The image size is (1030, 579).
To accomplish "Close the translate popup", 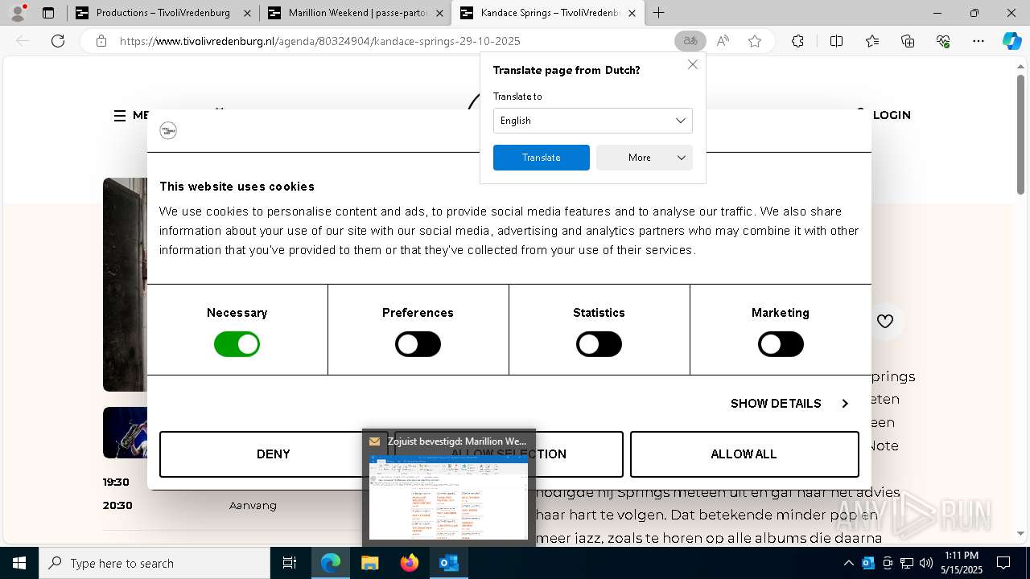I will pos(693,64).
